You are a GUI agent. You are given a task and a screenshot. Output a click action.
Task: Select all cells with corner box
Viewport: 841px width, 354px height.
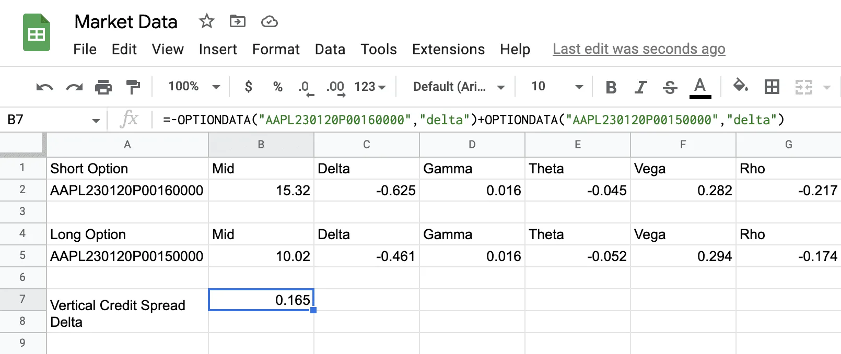[23, 145]
